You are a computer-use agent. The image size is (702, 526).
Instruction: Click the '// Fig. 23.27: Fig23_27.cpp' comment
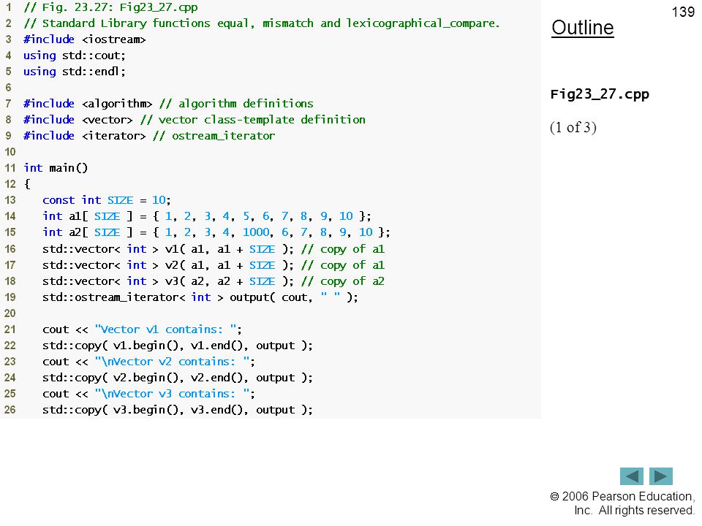click(110, 7)
